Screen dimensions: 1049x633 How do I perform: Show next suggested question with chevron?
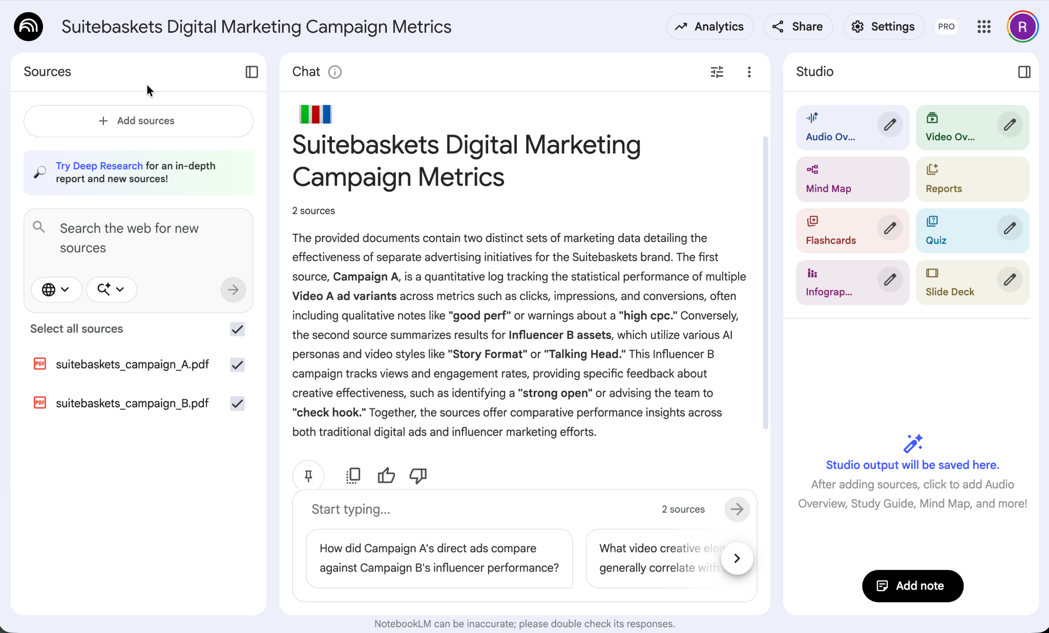click(x=737, y=558)
